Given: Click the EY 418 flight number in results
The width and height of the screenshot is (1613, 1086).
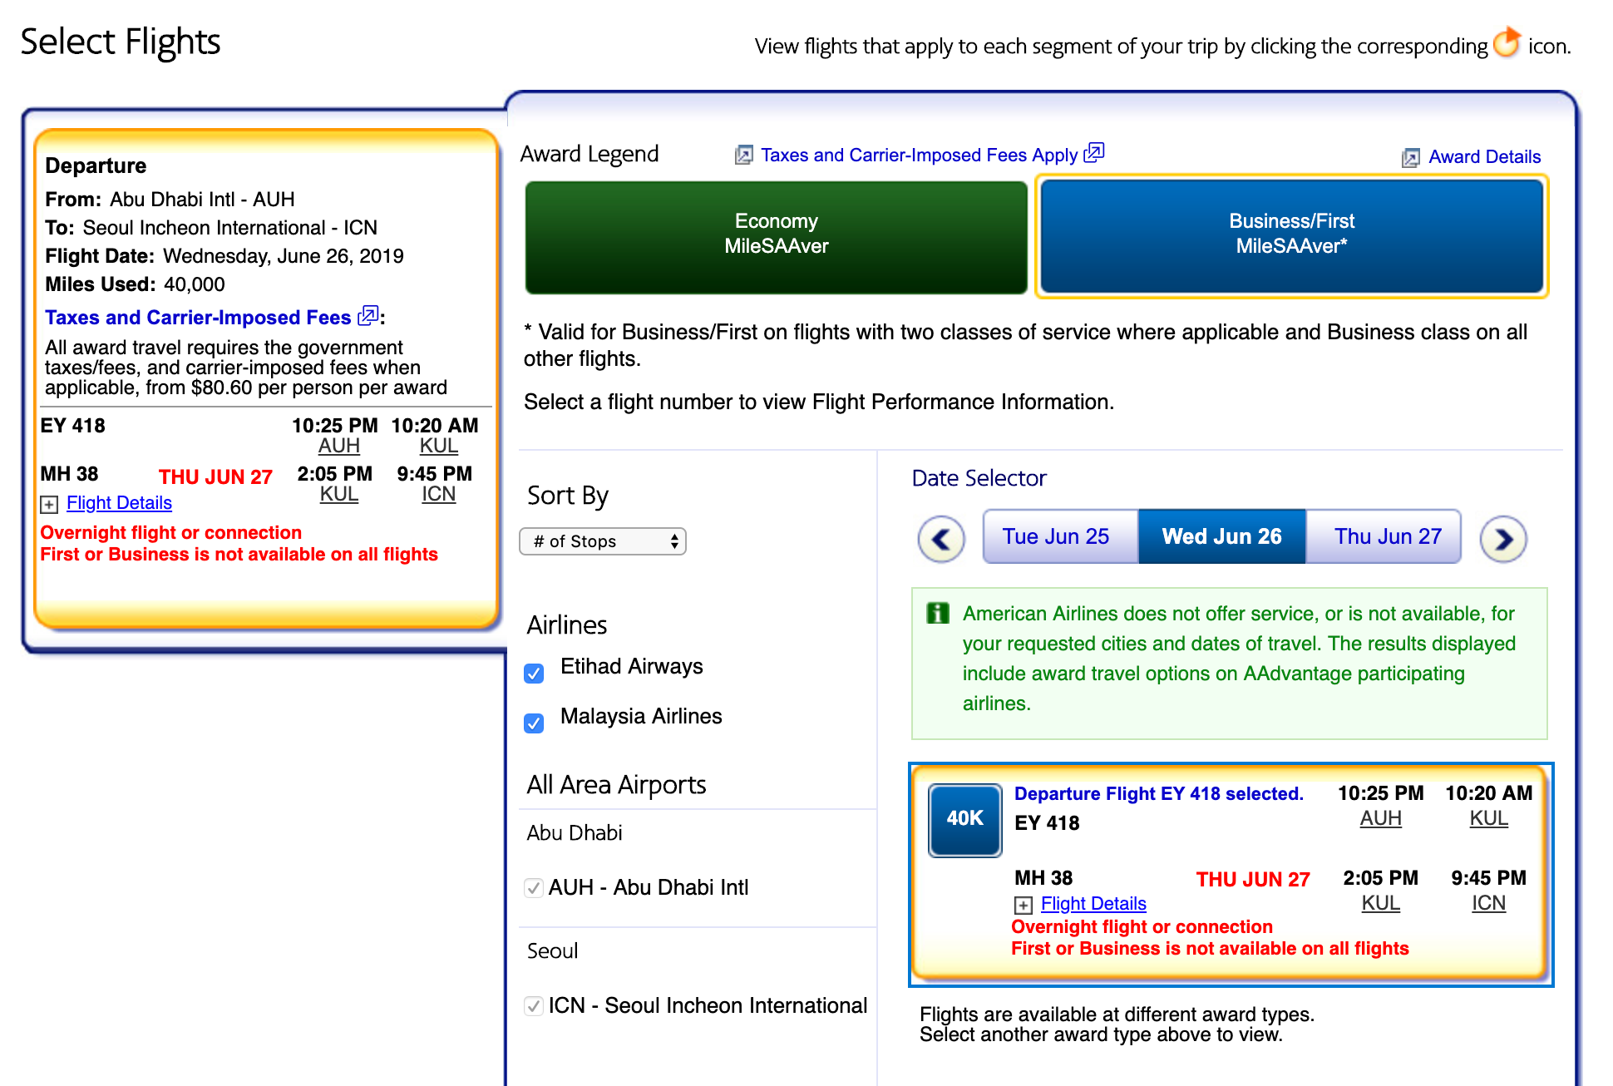Looking at the screenshot, I should (1047, 823).
